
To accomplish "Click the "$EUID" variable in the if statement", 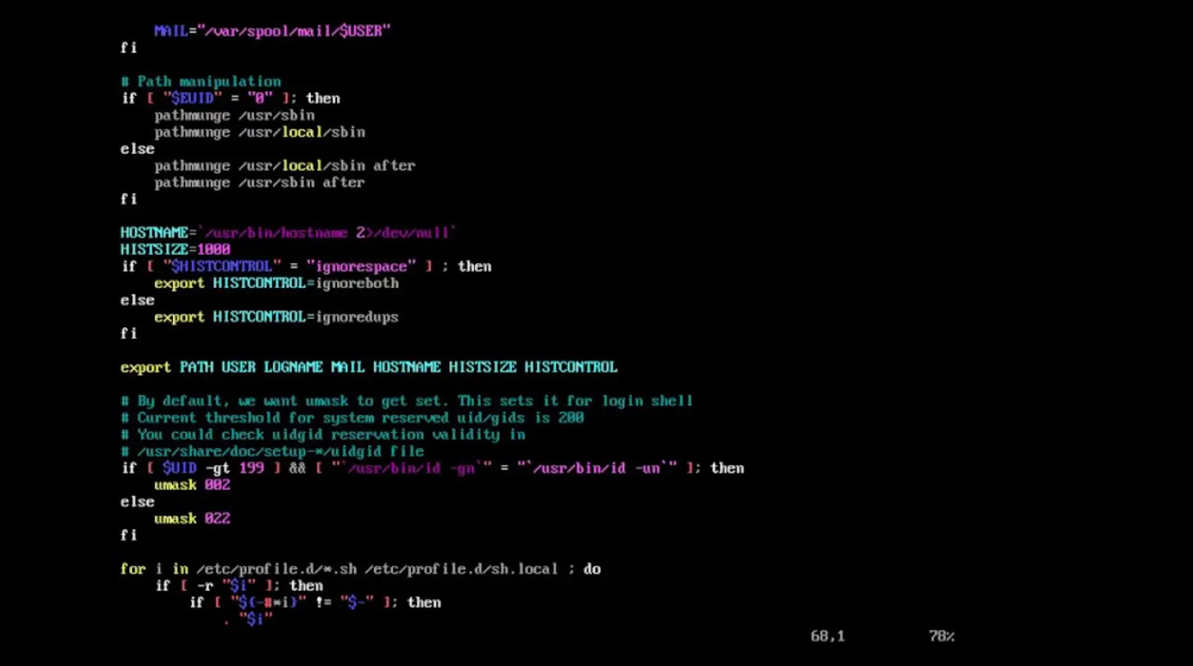I will click(x=192, y=98).
